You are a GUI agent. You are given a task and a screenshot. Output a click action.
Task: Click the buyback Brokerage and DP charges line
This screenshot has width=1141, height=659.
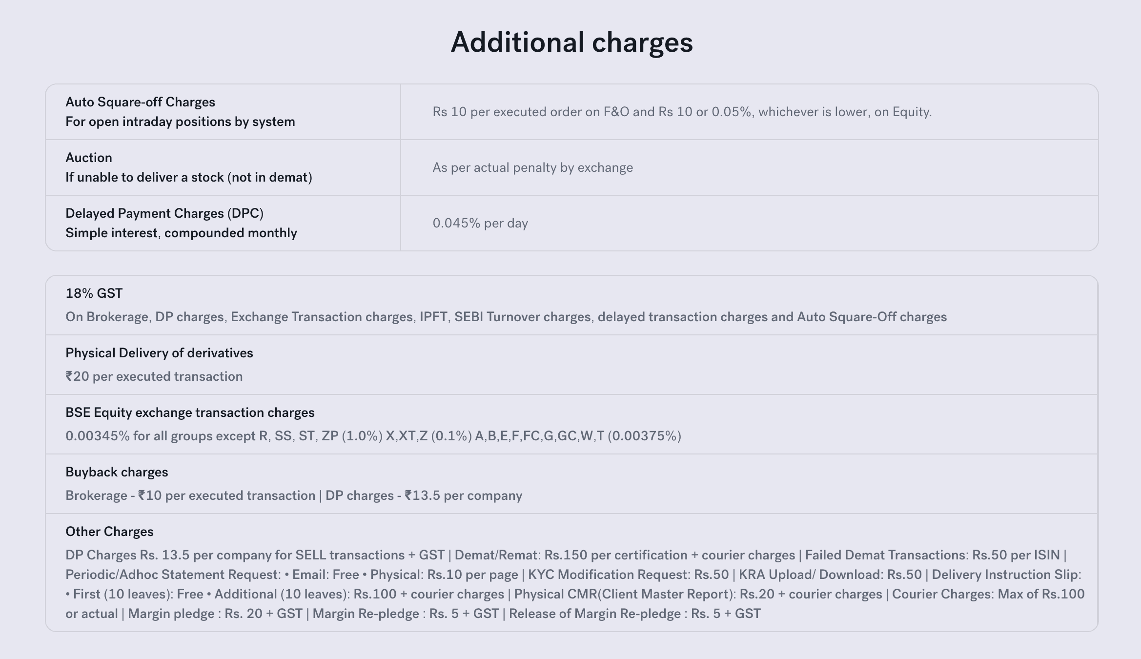[293, 495]
